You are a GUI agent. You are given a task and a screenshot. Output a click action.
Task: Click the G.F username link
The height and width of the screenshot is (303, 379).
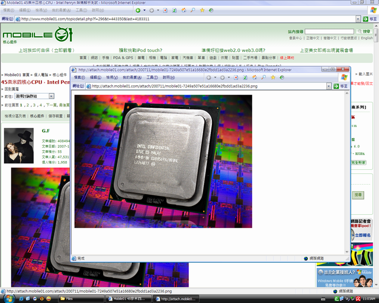pos(46,131)
